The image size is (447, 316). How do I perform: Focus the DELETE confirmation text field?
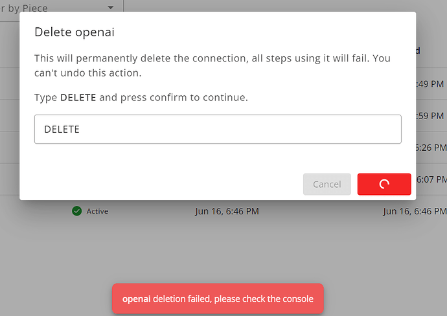218,129
